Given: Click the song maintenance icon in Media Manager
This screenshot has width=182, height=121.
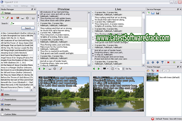Looking at the screenshot, I should click(x=33, y=18).
